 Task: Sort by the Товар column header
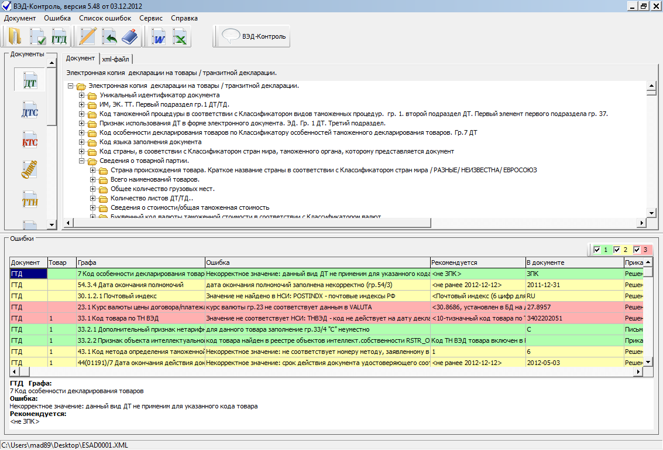coord(61,262)
